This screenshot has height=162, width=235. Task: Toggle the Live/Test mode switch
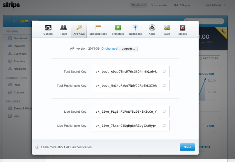click(24, 21)
